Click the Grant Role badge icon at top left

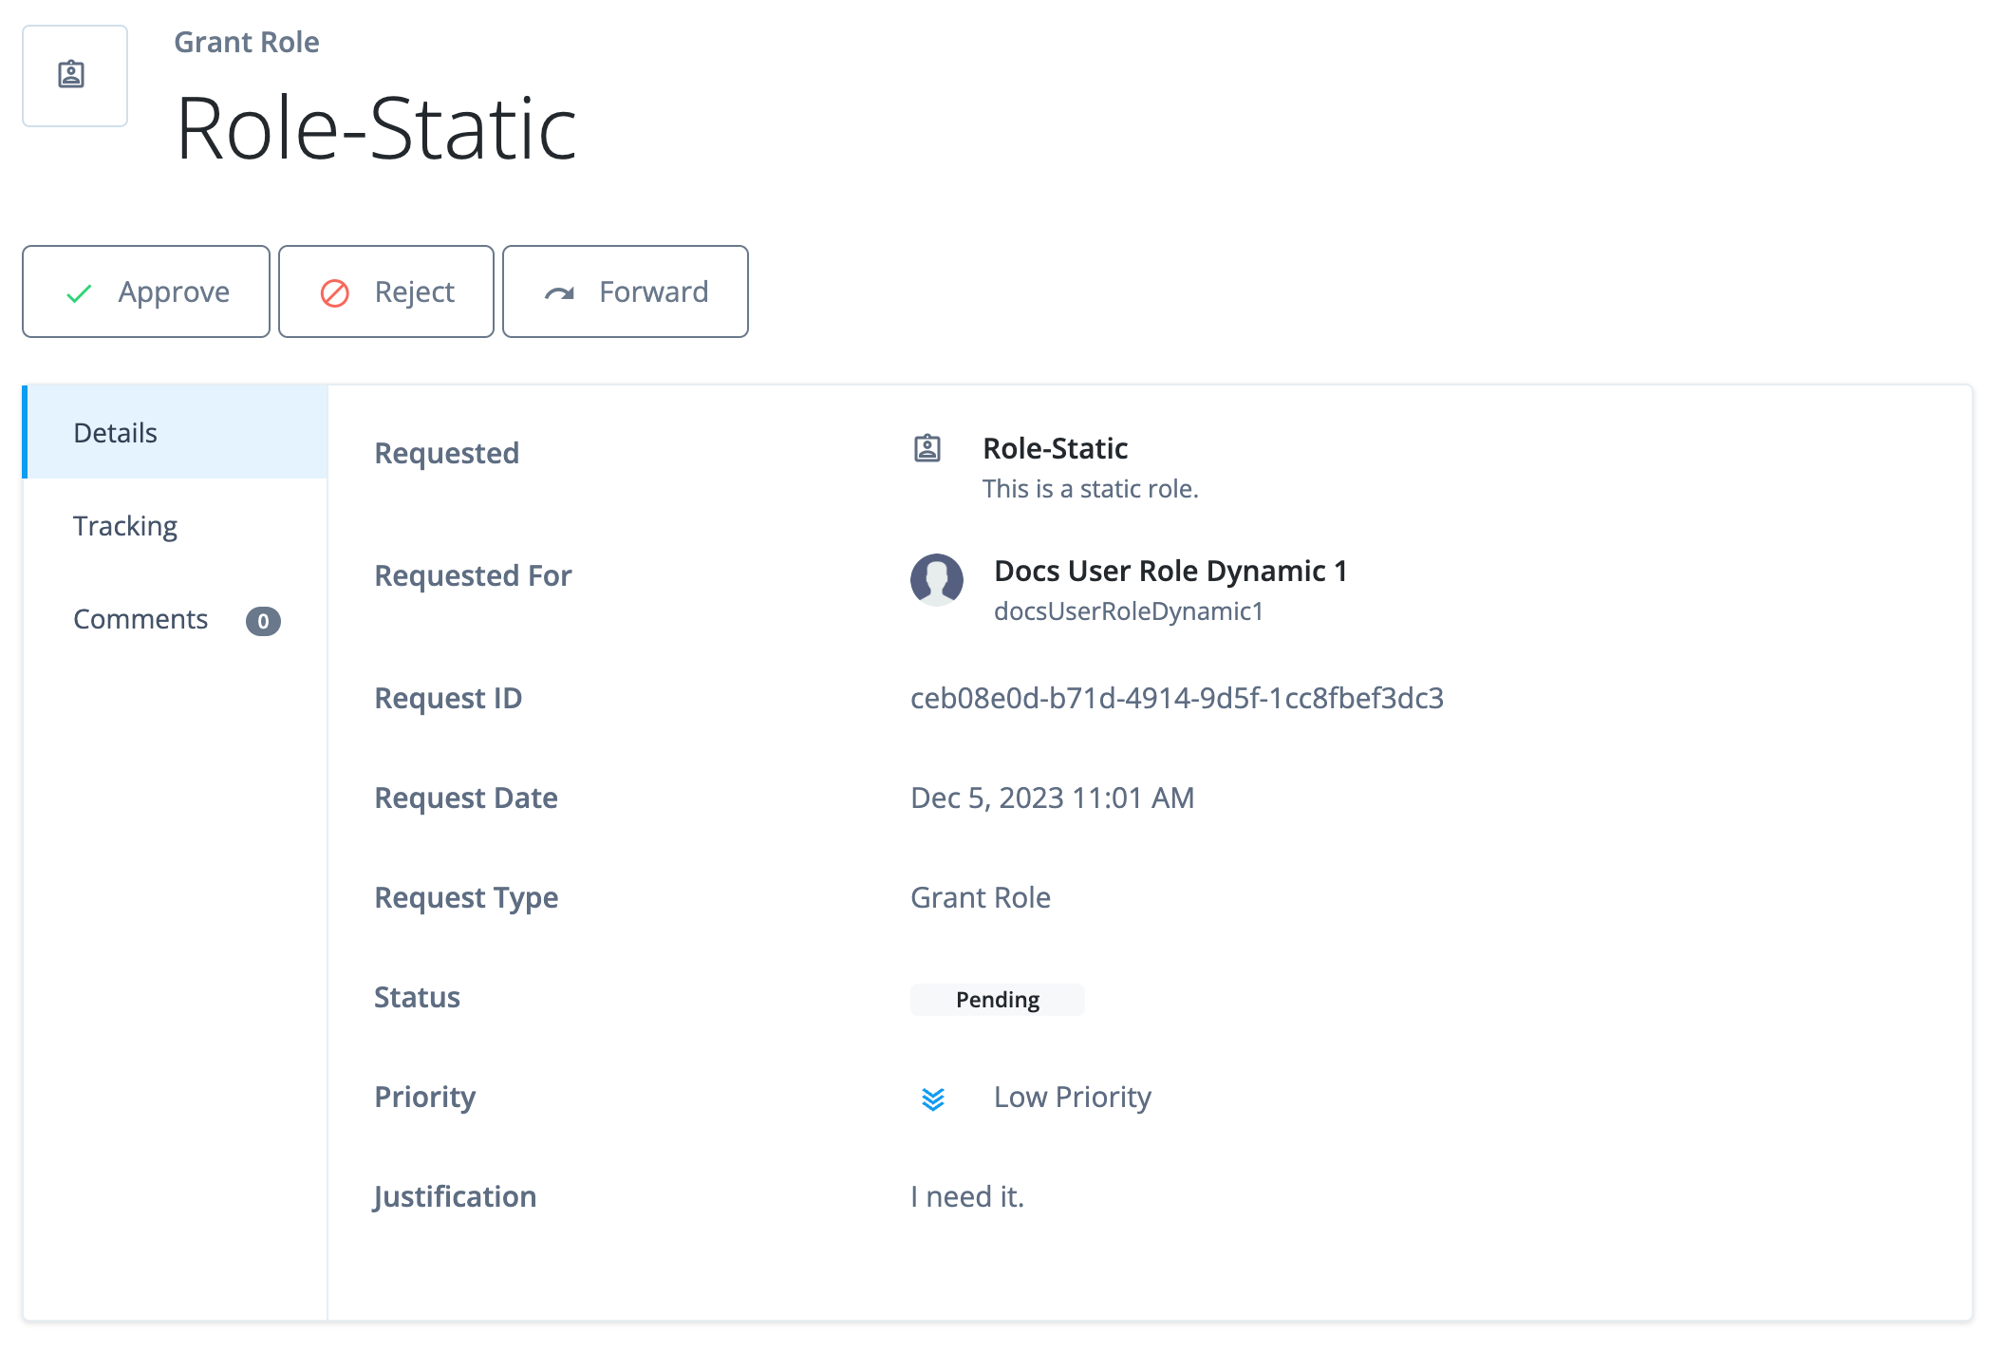(x=74, y=75)
